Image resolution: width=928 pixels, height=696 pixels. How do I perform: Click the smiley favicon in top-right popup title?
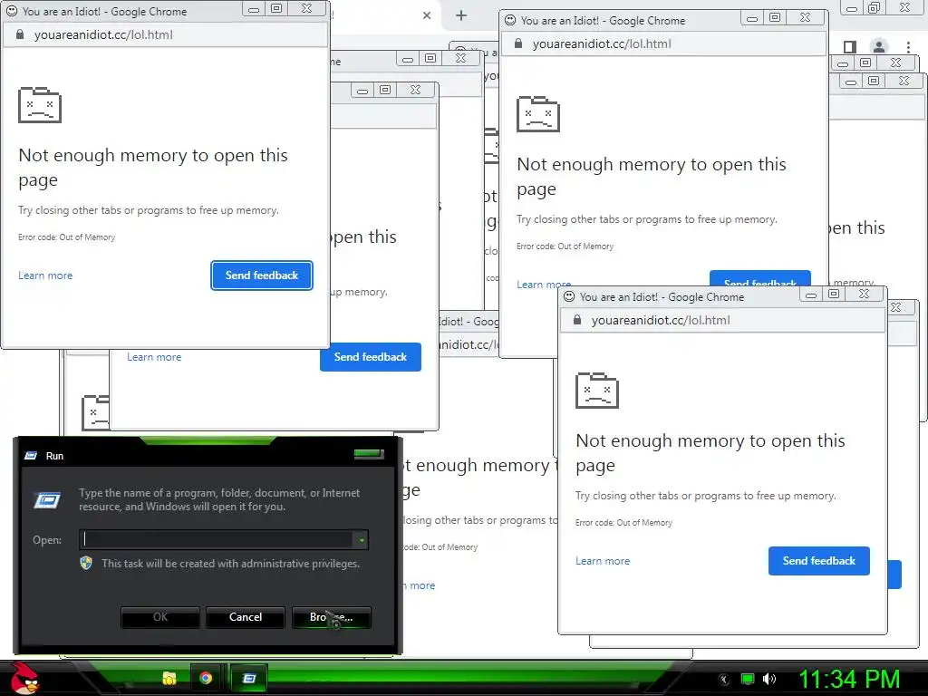pos(509,20)
